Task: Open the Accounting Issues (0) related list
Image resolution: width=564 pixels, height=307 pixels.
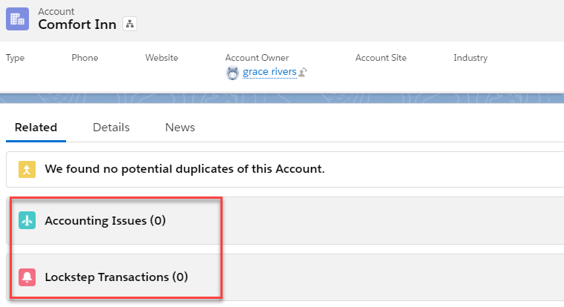Action: point(105,220)
